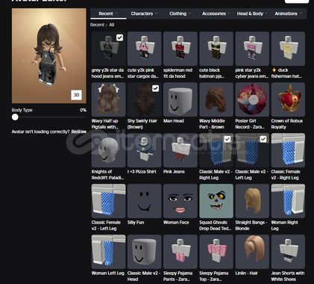Open the Accessories dropdown menu
Viewport: 314px width, 284px height.
[x=216, y=13]
